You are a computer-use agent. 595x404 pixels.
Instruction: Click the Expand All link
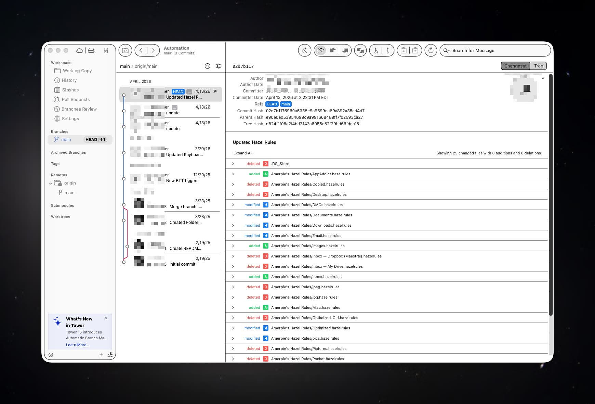(243, 153)
